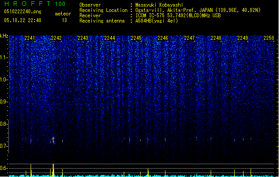Click the 2244 time marker
The width and height of the screenshot is (279, 177).
[x=110, y=38]
